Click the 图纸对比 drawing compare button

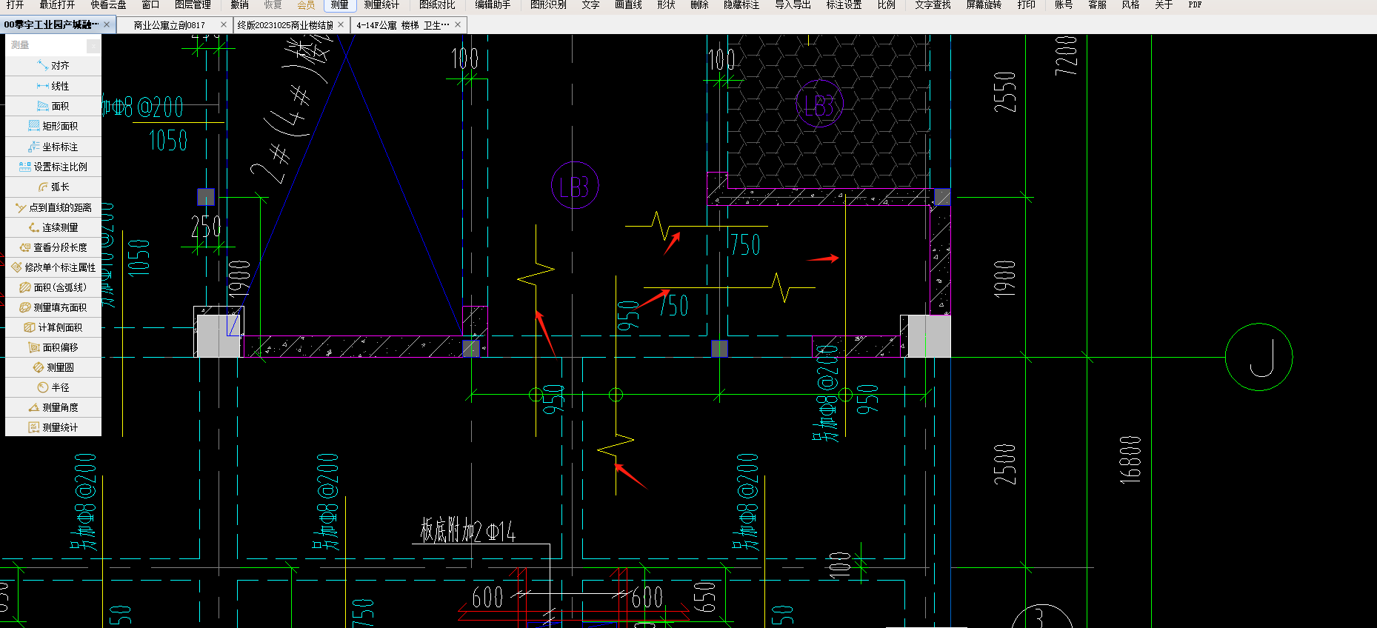[x=437, y=4]
